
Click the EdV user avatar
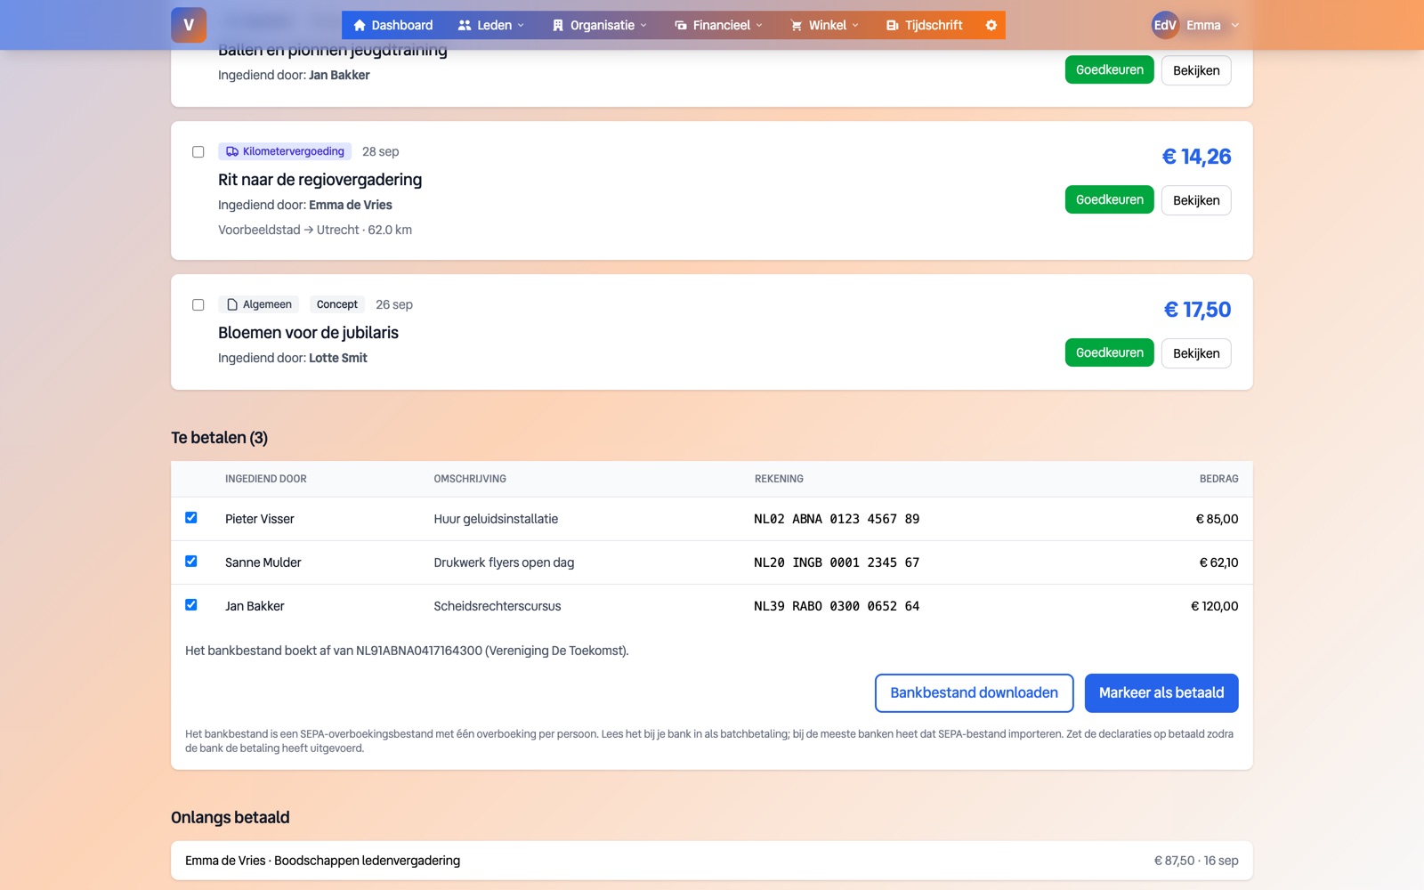[x=1165, y=25]
